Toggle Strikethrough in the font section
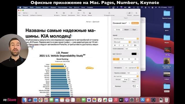185x104 pixels. [x=128, y=45]
